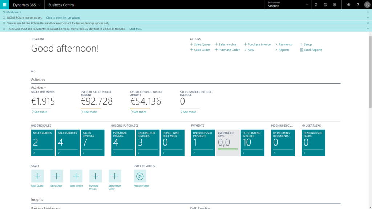Click the Start plus icon for Purchase Invoice
The width and height of the screenshot is (372, 209).
click(96, 176)
